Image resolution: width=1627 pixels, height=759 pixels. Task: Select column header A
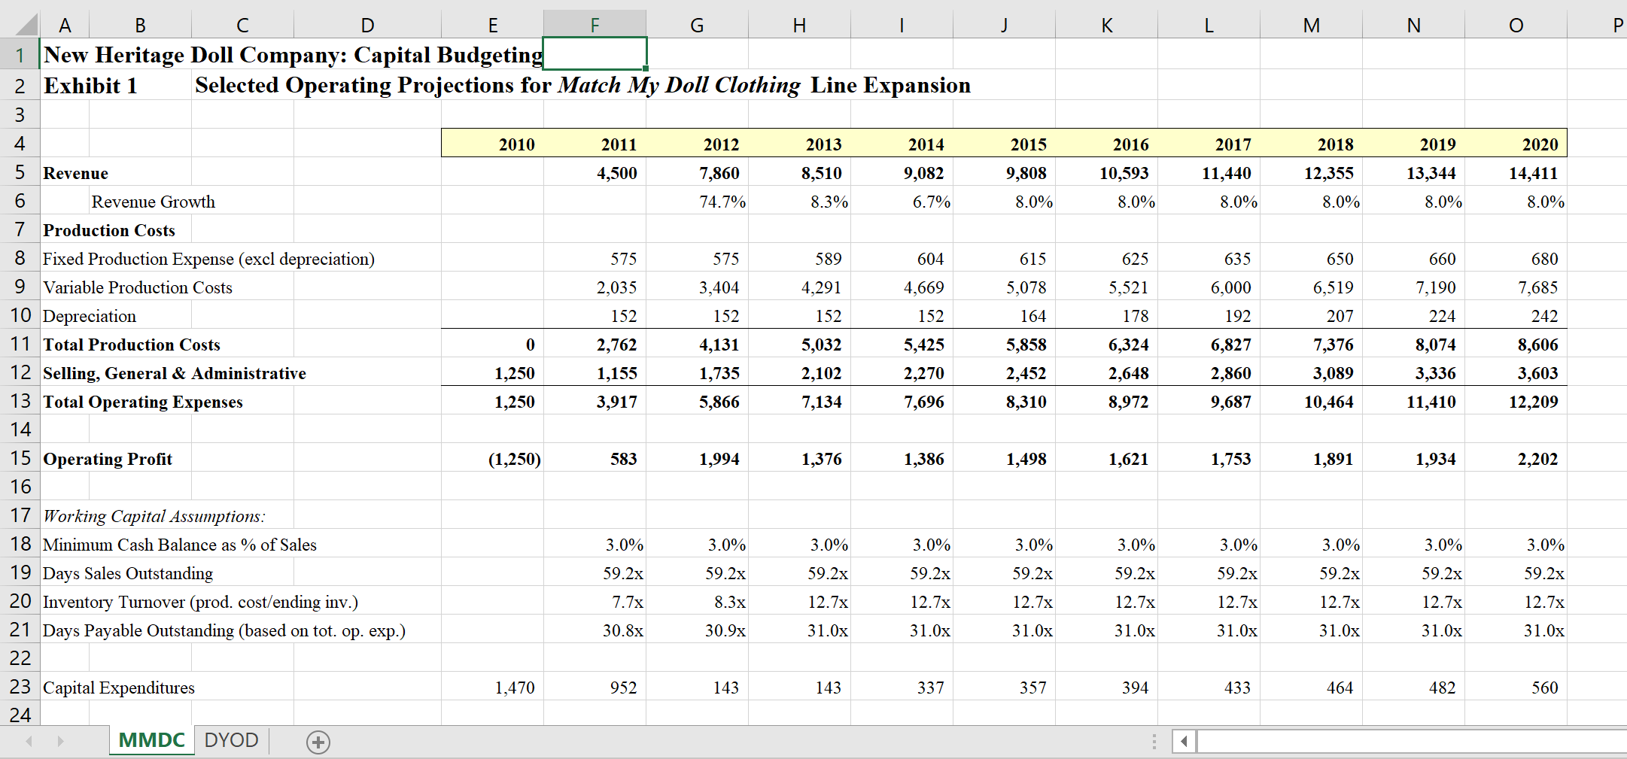(x=65, y=25)
